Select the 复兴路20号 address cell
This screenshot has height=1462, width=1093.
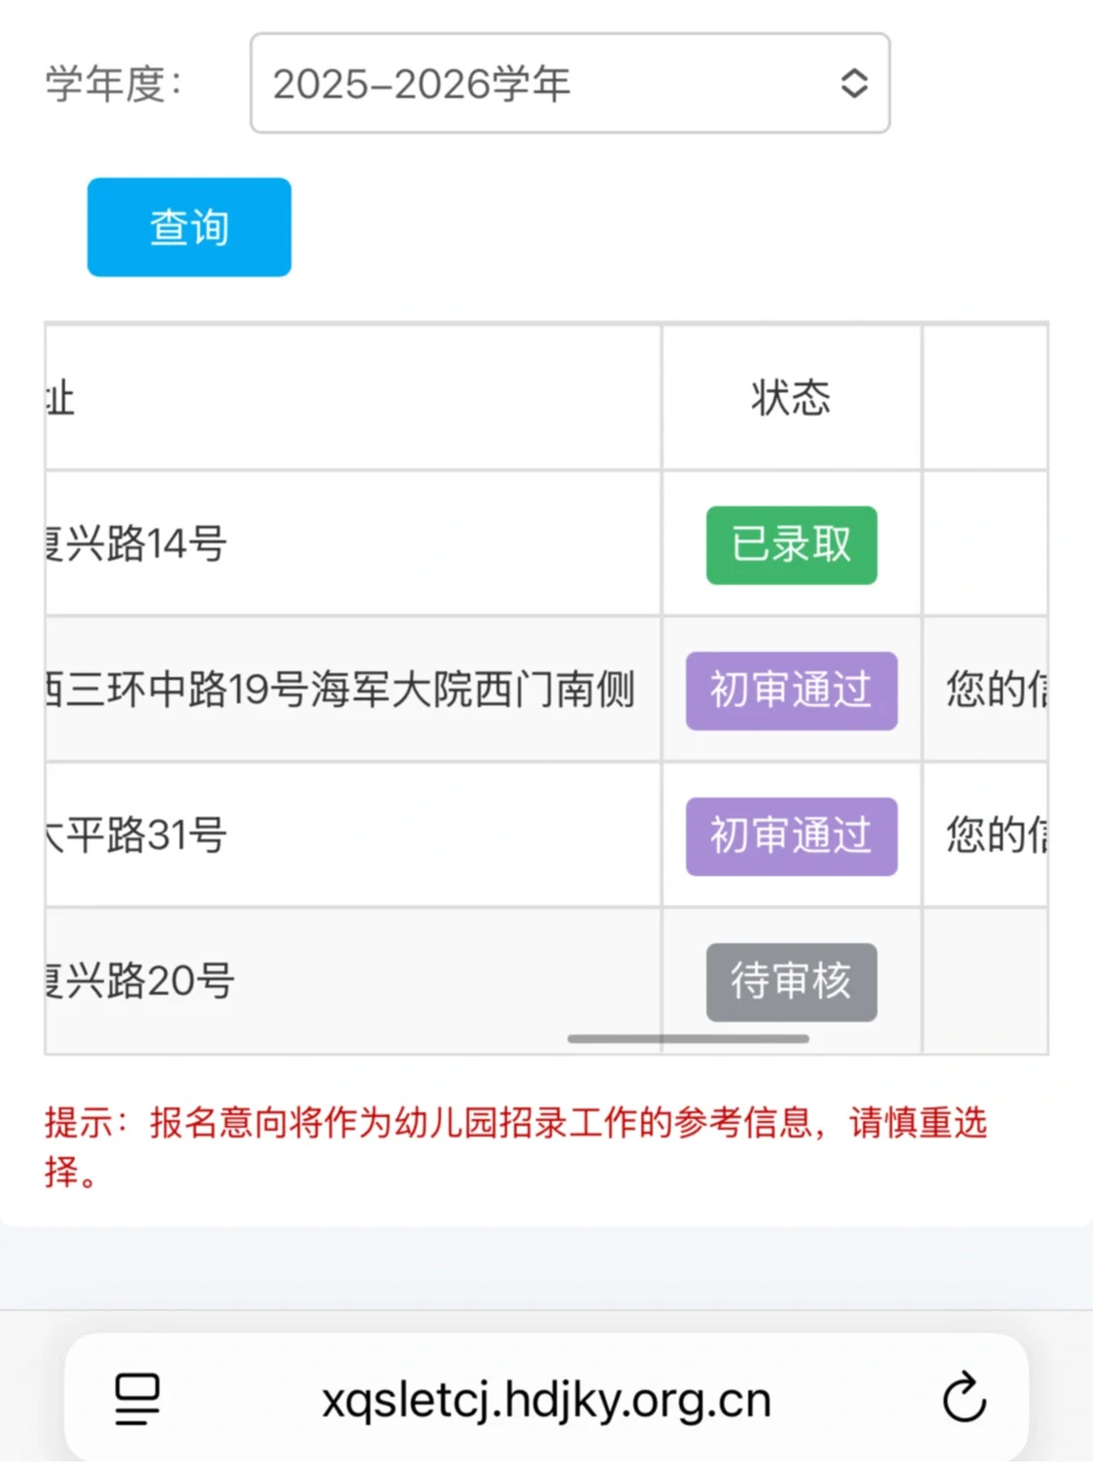pos(354,981)
